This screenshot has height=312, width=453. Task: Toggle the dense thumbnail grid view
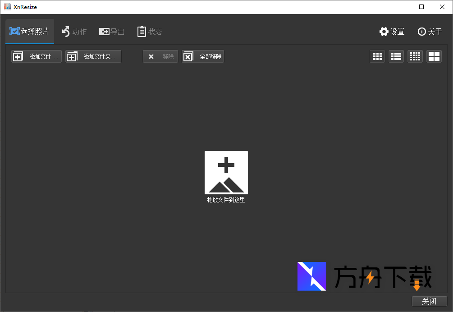coord(415,56)
